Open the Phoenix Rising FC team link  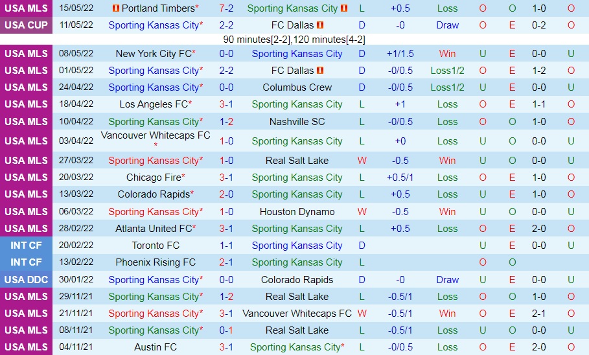click(156, 262)
